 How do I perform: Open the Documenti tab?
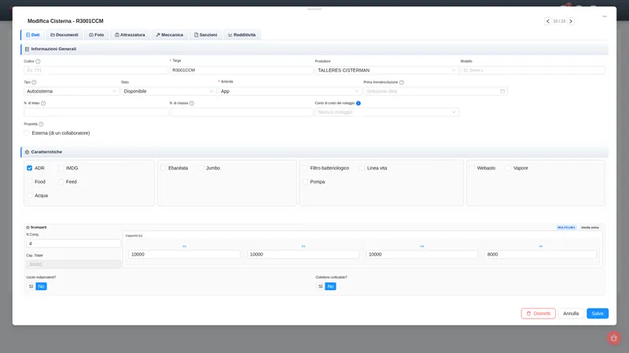(x=64, y=35)
